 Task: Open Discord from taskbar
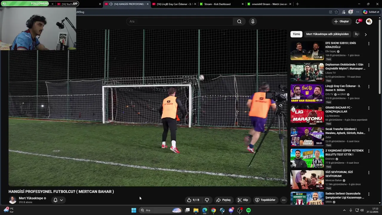point(231,210)
